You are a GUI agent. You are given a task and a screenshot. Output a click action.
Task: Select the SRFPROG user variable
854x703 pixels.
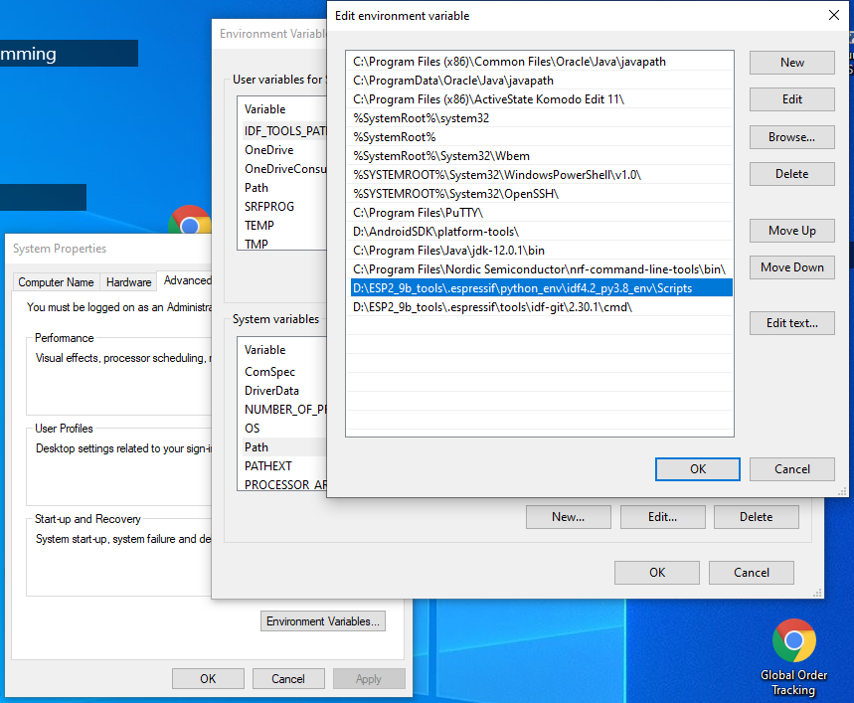pos(283,207)
